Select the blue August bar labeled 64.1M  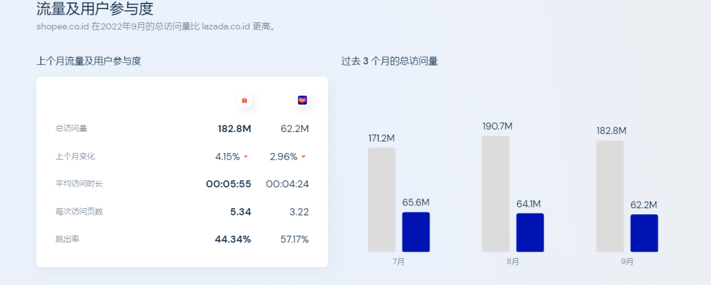[530, 232]
